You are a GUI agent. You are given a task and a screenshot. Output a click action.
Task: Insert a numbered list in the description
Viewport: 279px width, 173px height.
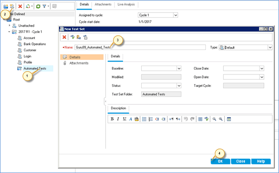point(151,119)
